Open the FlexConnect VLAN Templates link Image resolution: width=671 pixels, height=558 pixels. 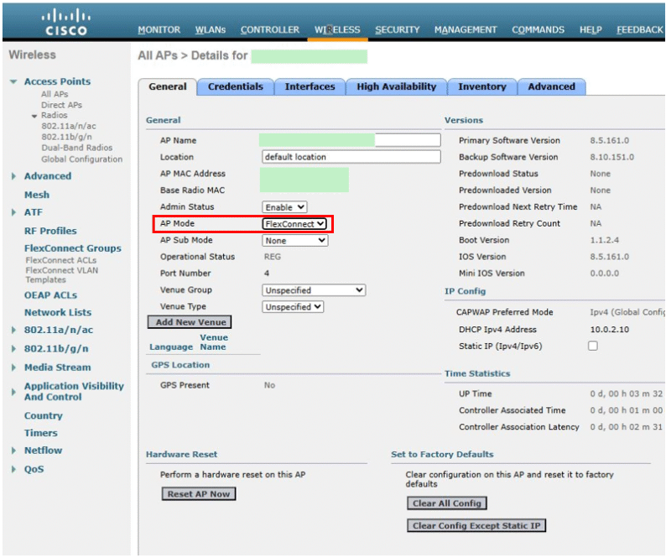click(61, 275)
